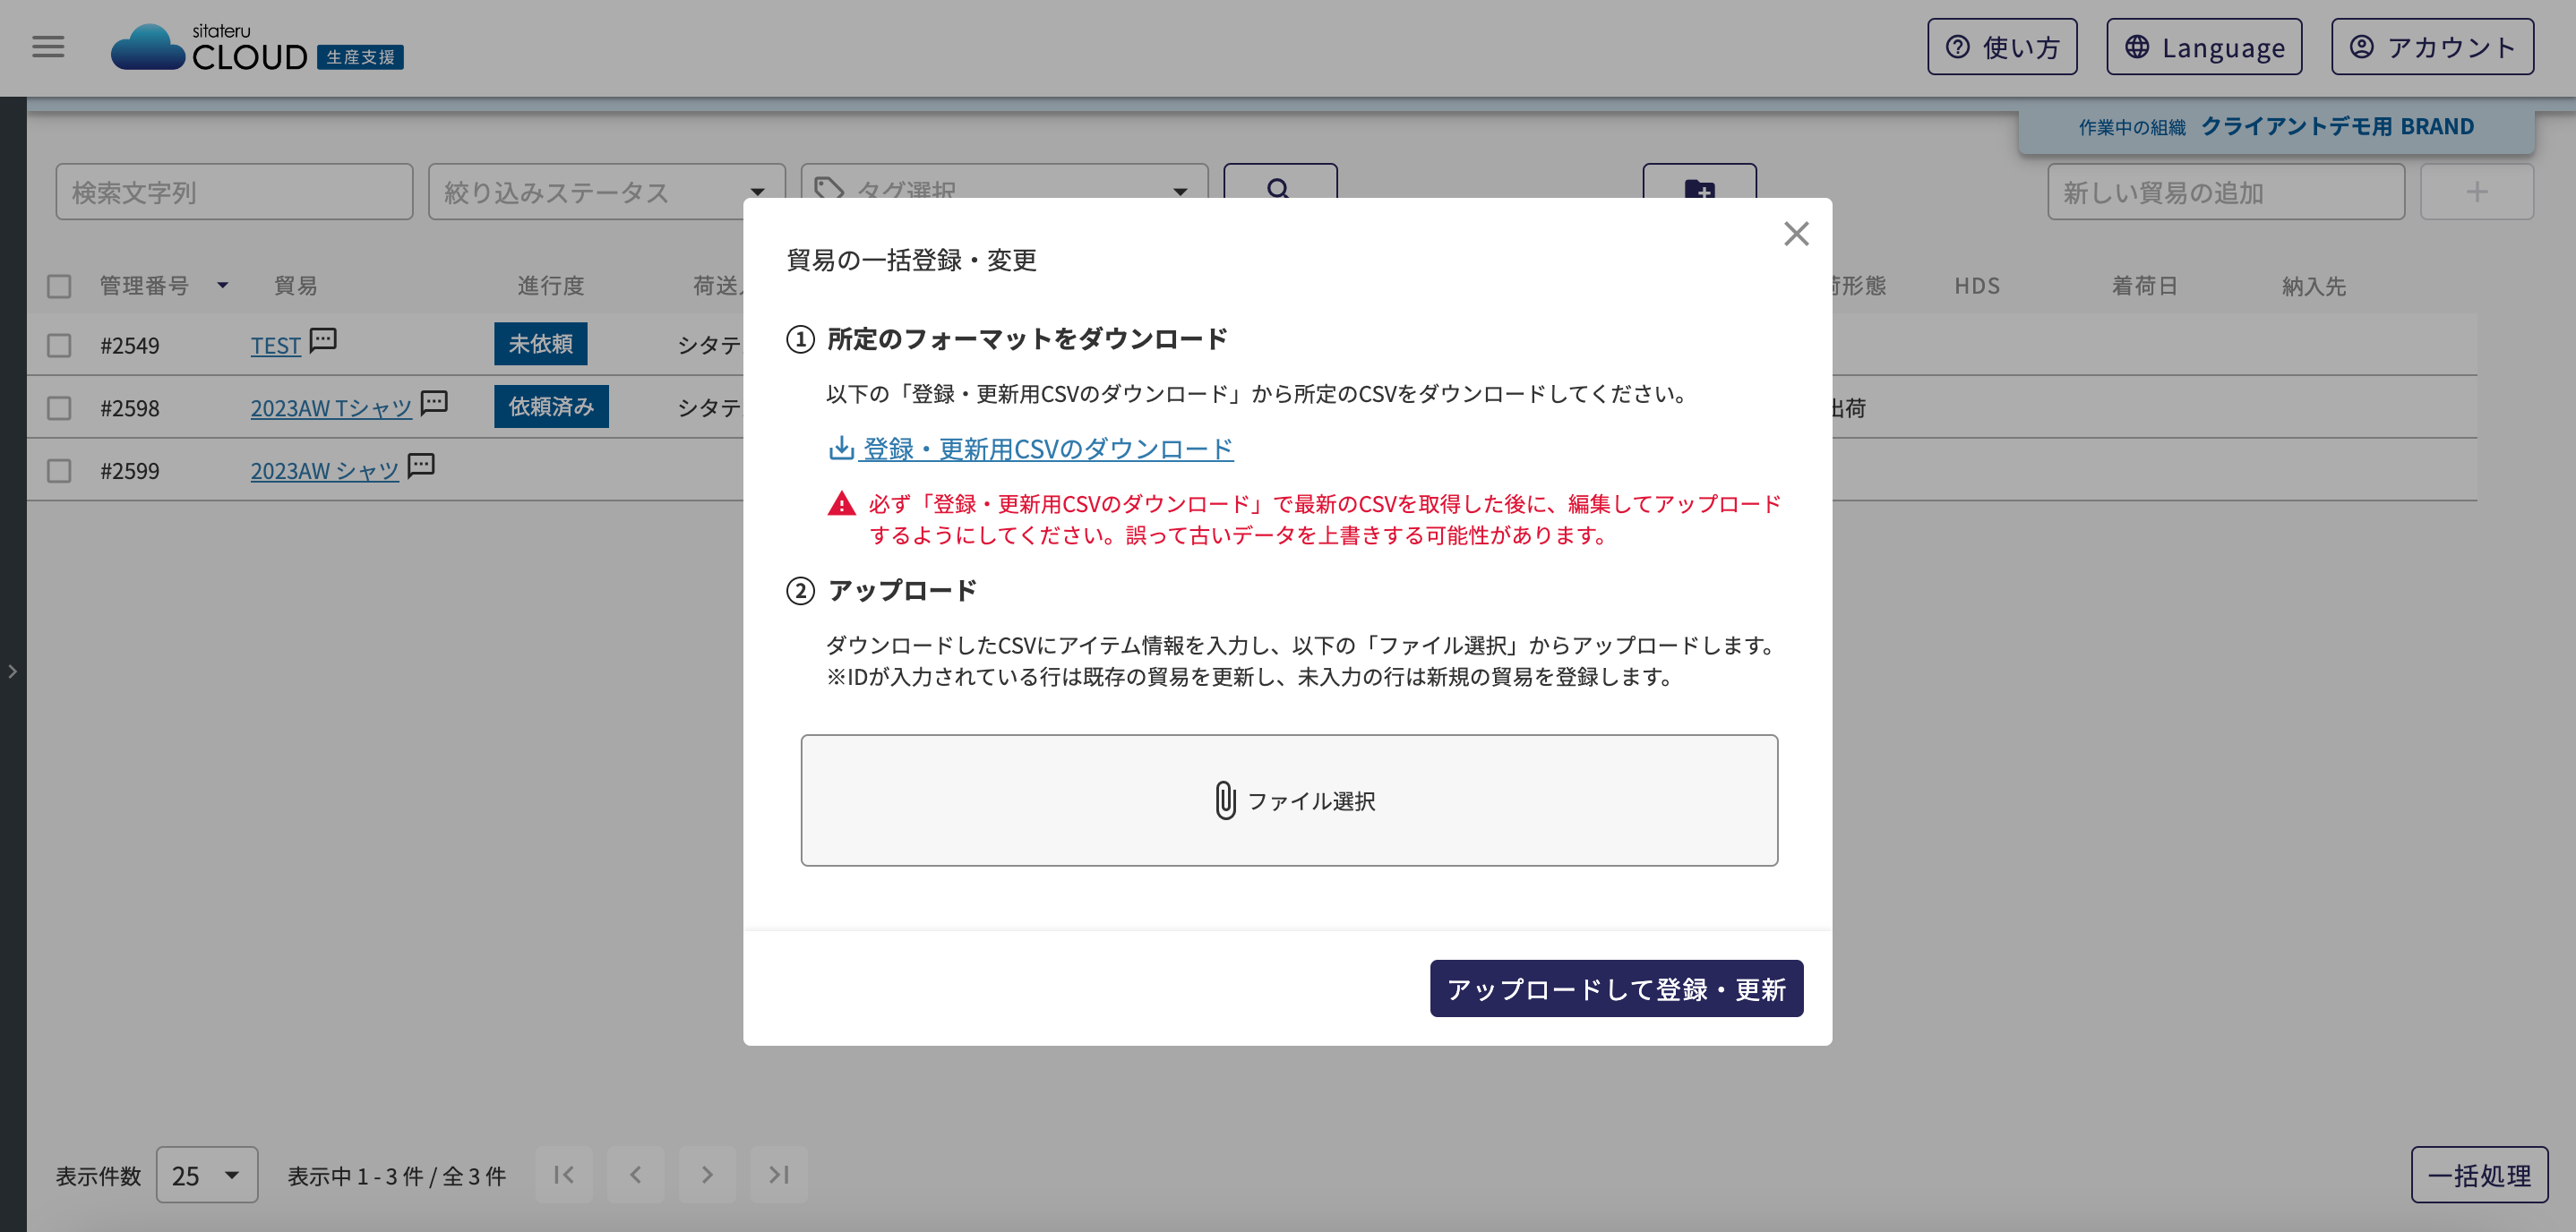Image resolution: width=2576 pixels, height=1232 pixels.
Task: Open the アカウント menu button
Action: coord(2432,47)
